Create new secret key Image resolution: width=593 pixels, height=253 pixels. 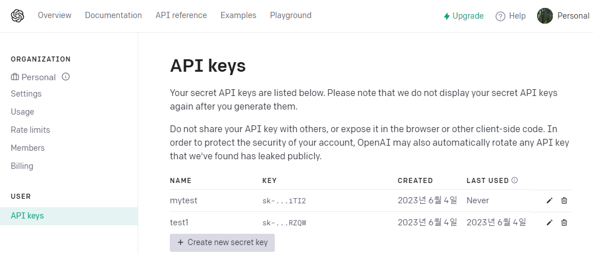(222, 242)
